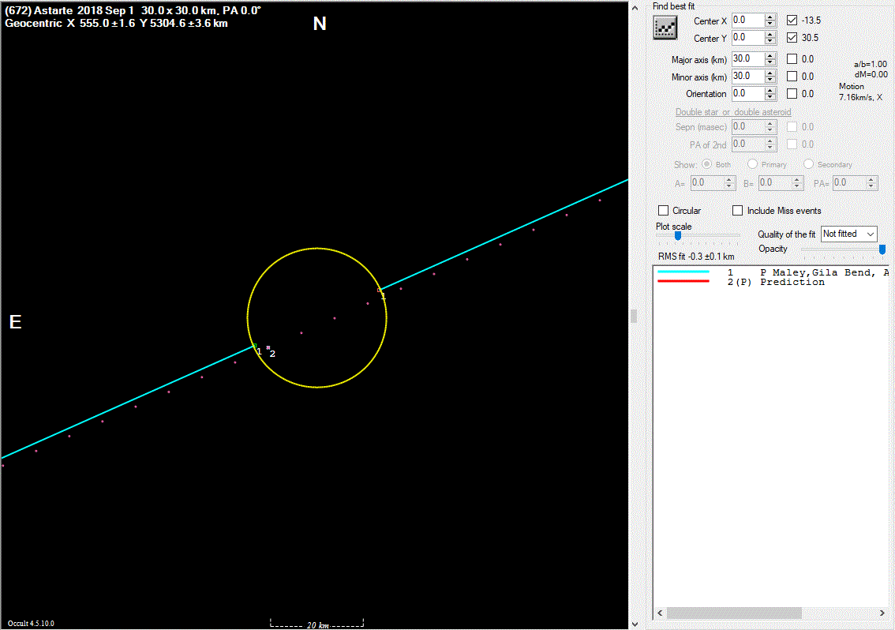Click the Plot scale slider handle
Image resolution: width=895 pixels, height=630 pixels.
pos(677,235)
